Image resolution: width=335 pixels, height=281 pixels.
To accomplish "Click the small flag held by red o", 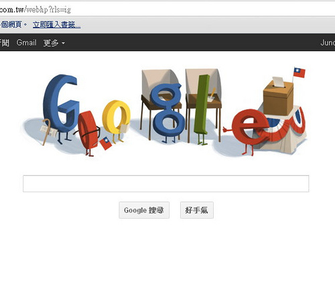I will pos(106,143).
